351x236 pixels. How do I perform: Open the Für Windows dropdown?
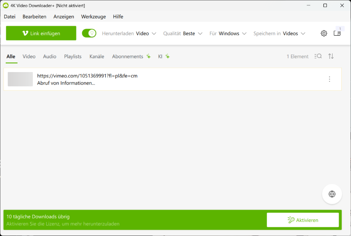228,33
